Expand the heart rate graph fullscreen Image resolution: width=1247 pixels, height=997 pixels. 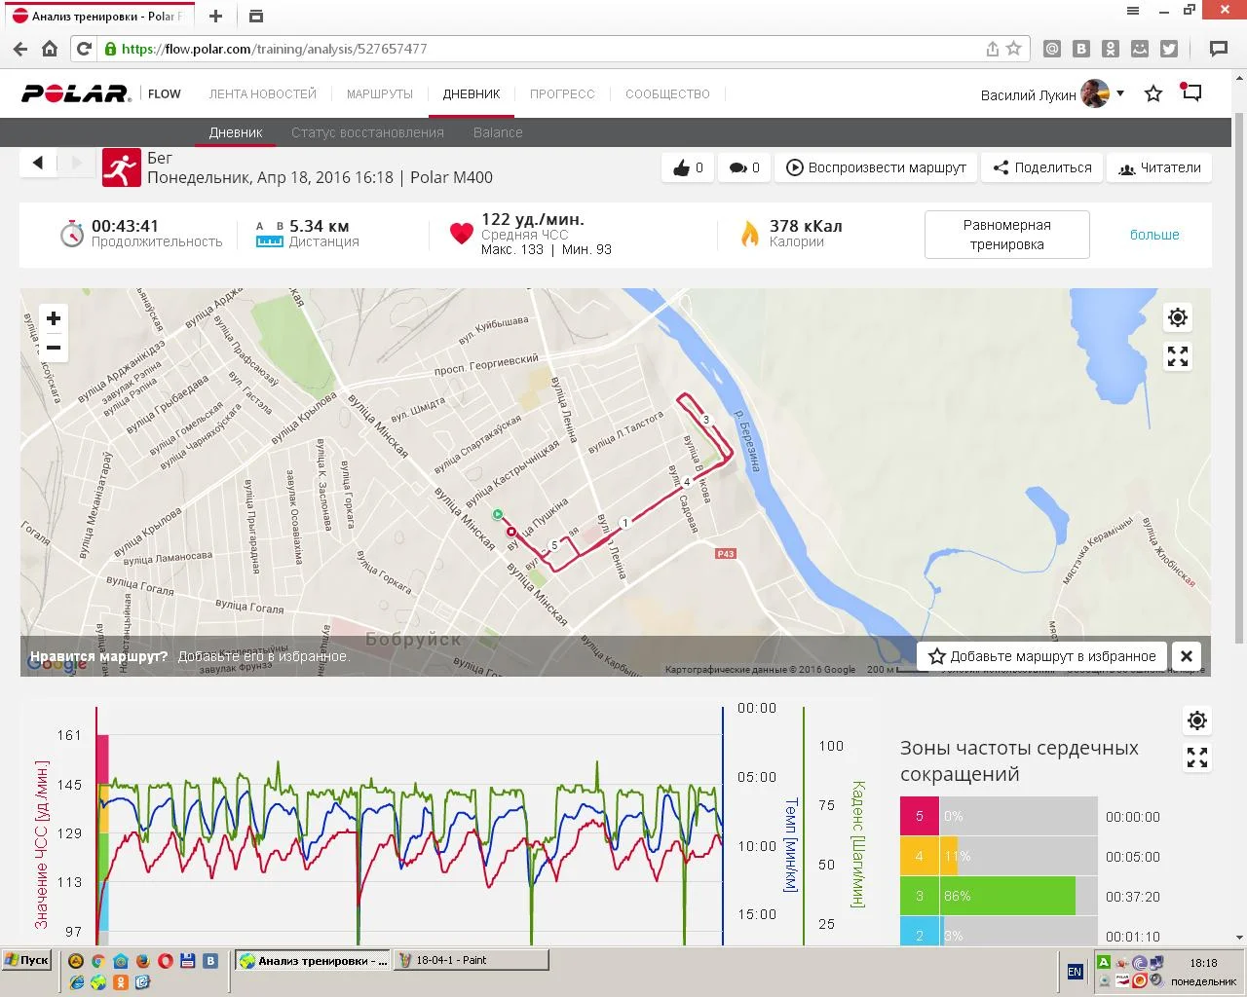(1197, 757)
